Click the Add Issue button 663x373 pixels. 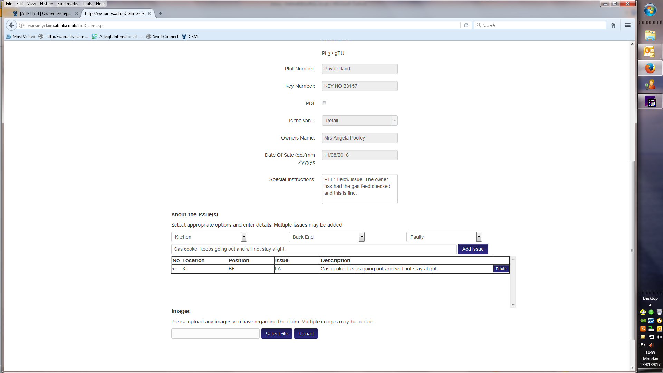point(473,249)
